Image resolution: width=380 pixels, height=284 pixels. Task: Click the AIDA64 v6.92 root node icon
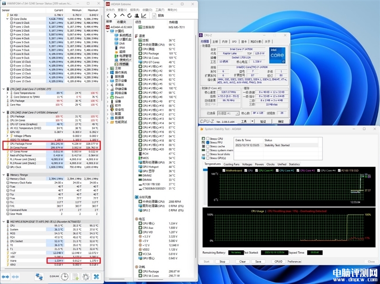pos(108,27)
